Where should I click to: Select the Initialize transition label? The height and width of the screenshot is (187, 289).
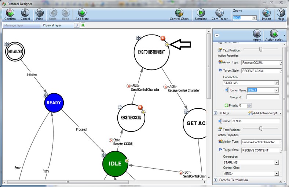point(32,75)
